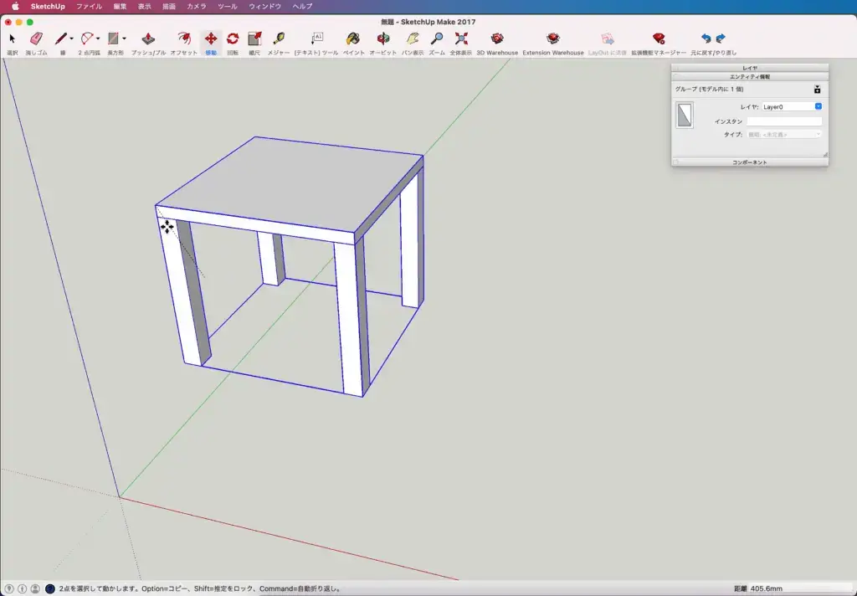Collapse the エンティティ情報 panel header
The image size is (857, 596).
[x=750, y=76]
